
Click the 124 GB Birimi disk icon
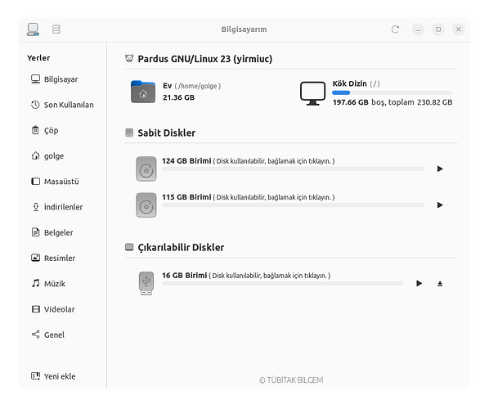click(x=146, y=169)
